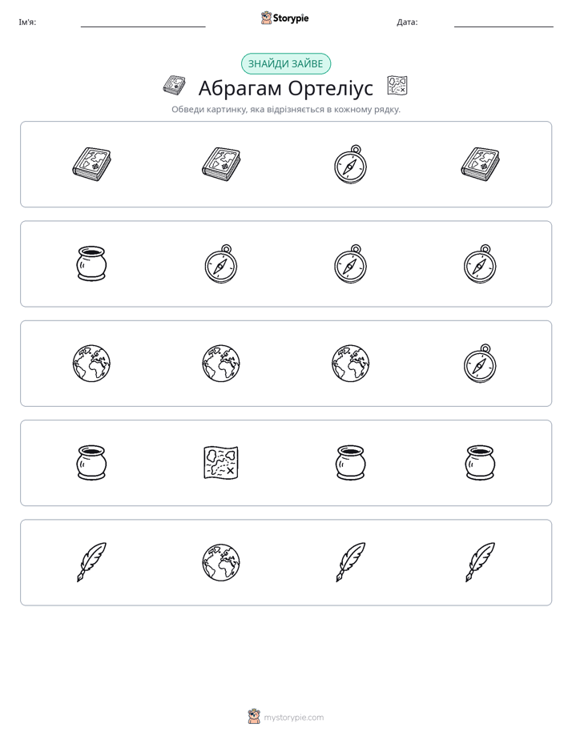Click the last map book in row one
The image size is (572, 740).
[x=480, y=164]
